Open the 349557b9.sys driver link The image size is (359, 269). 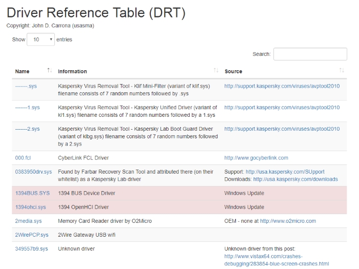(32, 249)
